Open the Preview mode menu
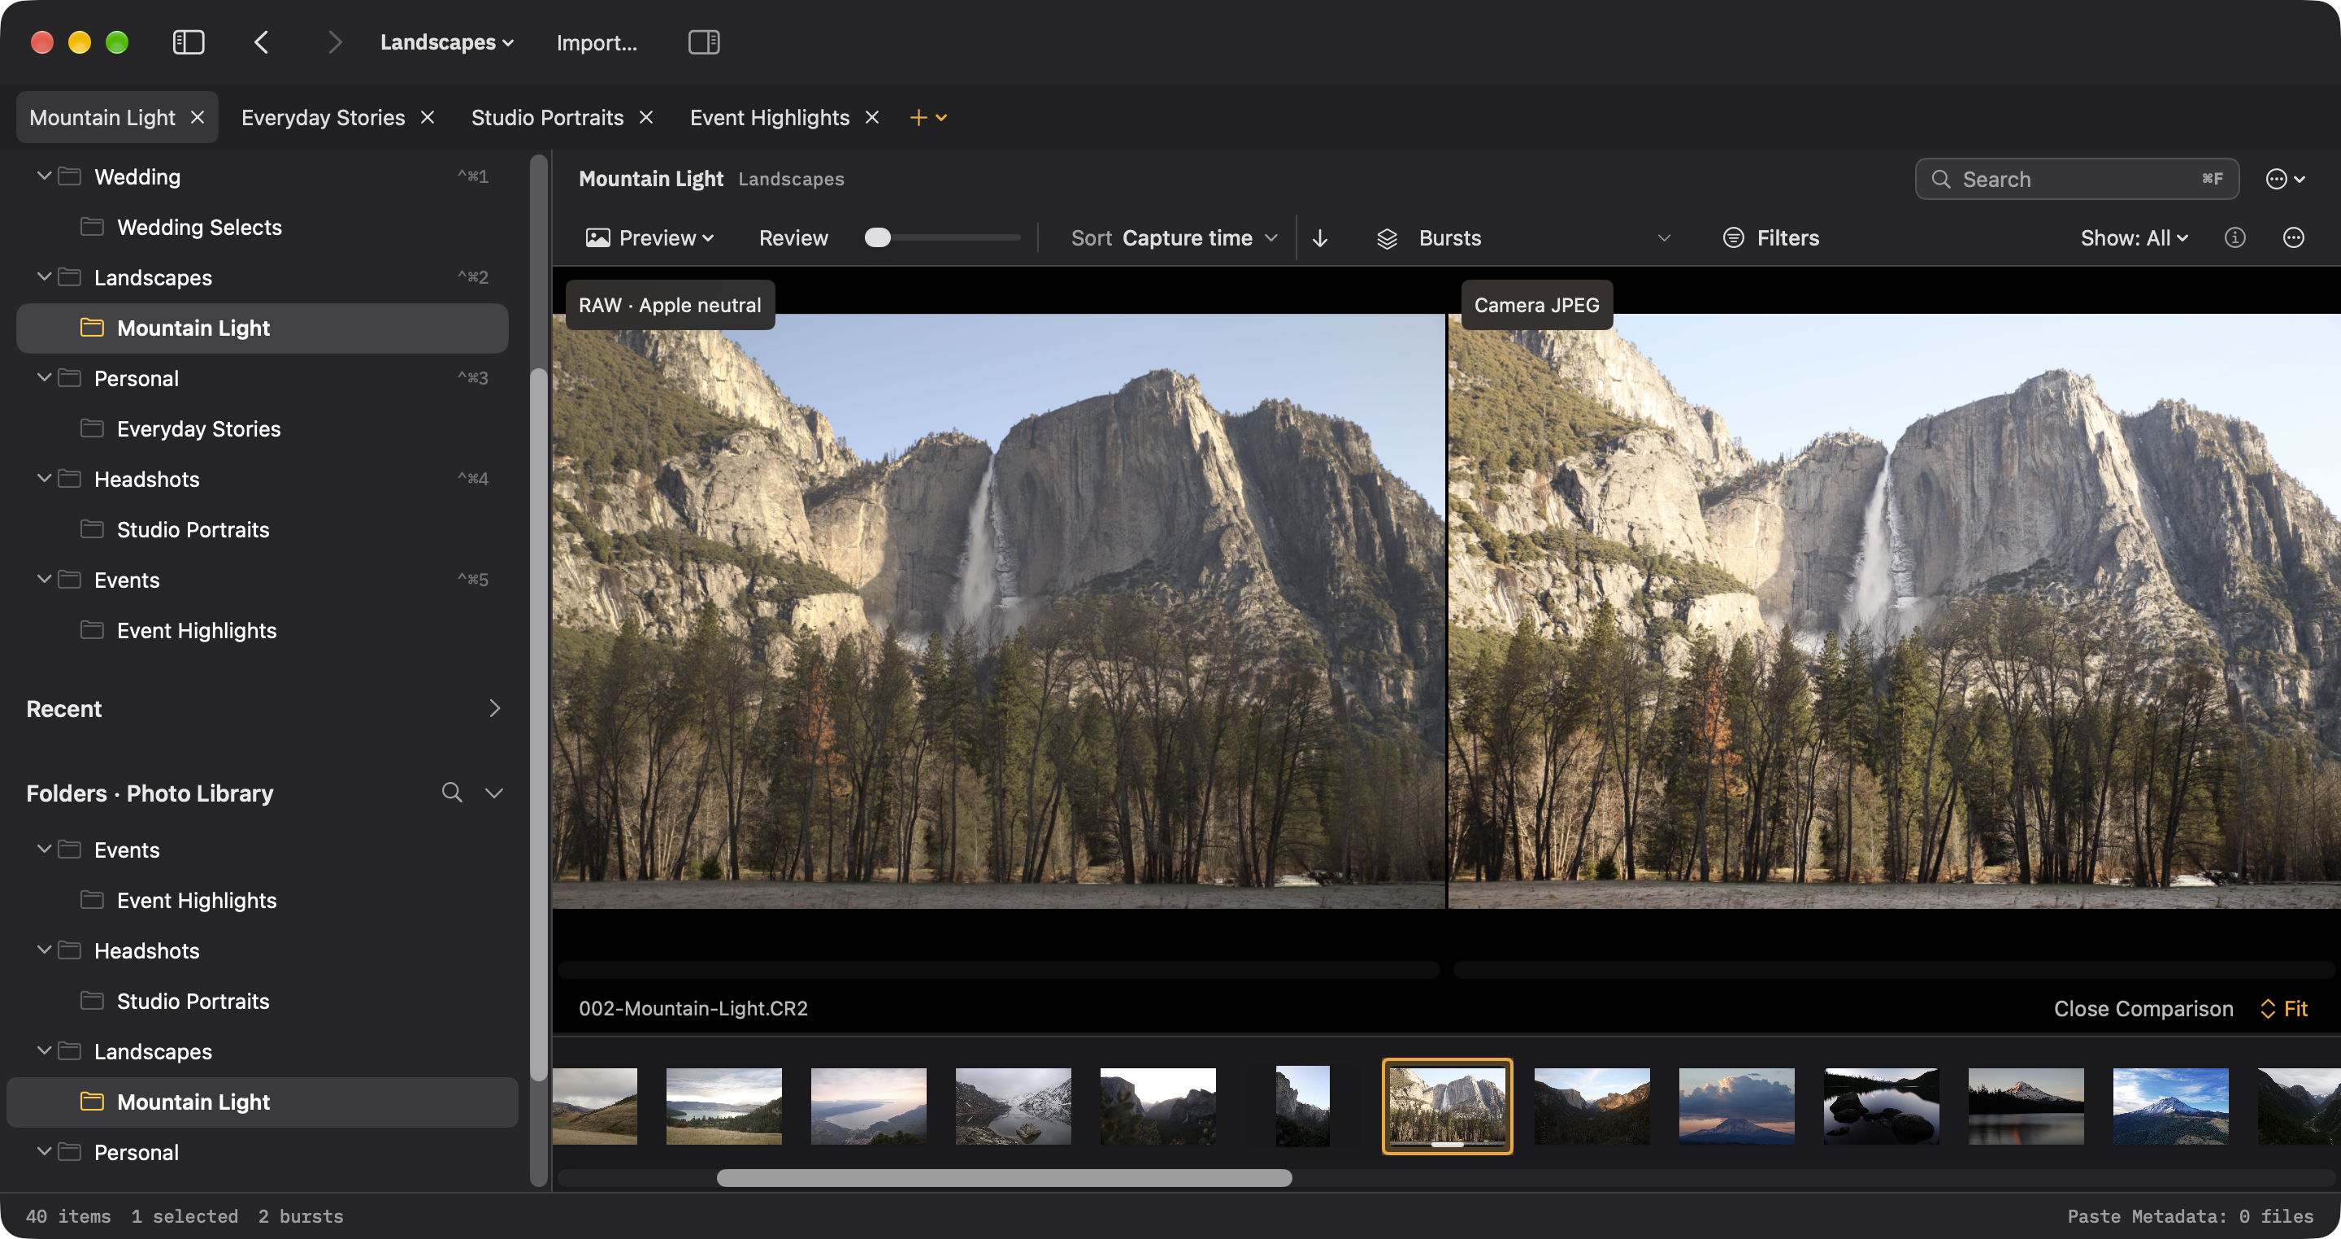This screenshot has height=1239, width=2341. tap(650, 238)
